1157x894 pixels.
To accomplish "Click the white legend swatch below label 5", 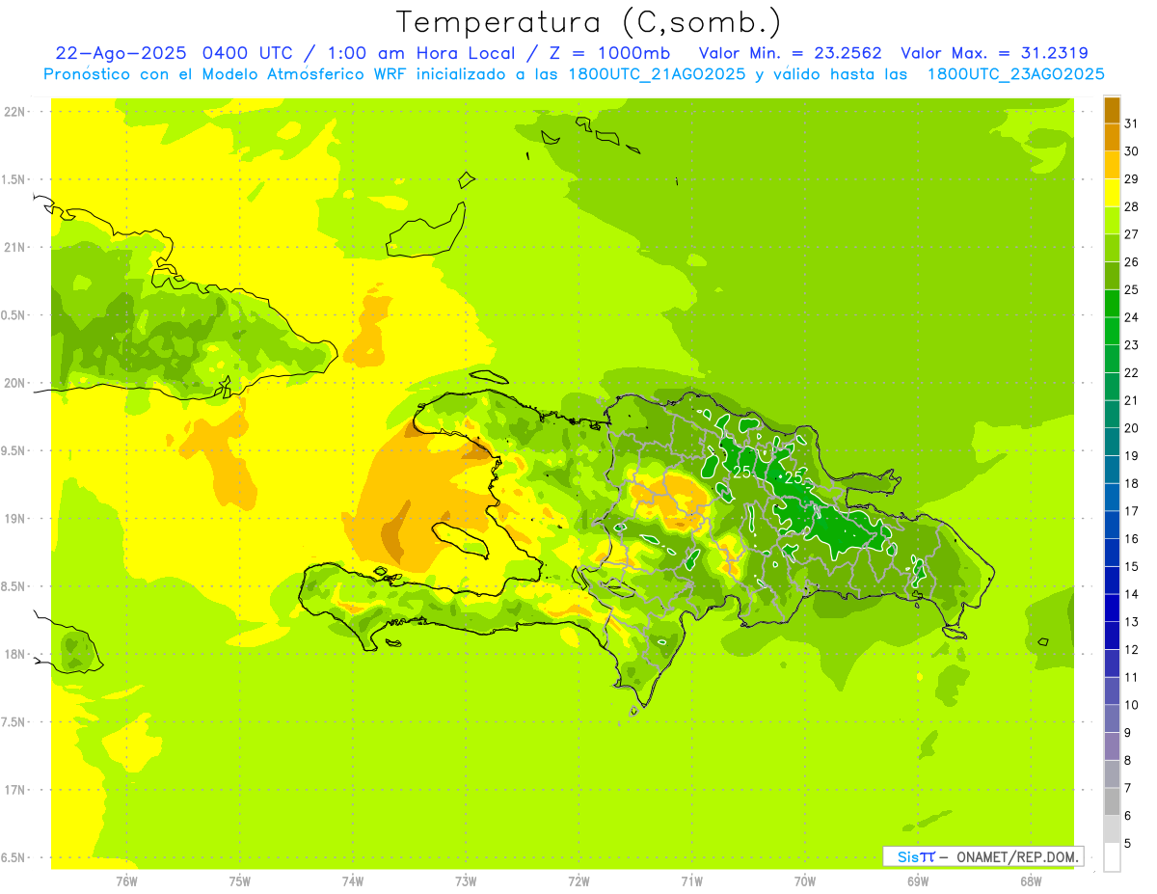I will (1112, 857).
